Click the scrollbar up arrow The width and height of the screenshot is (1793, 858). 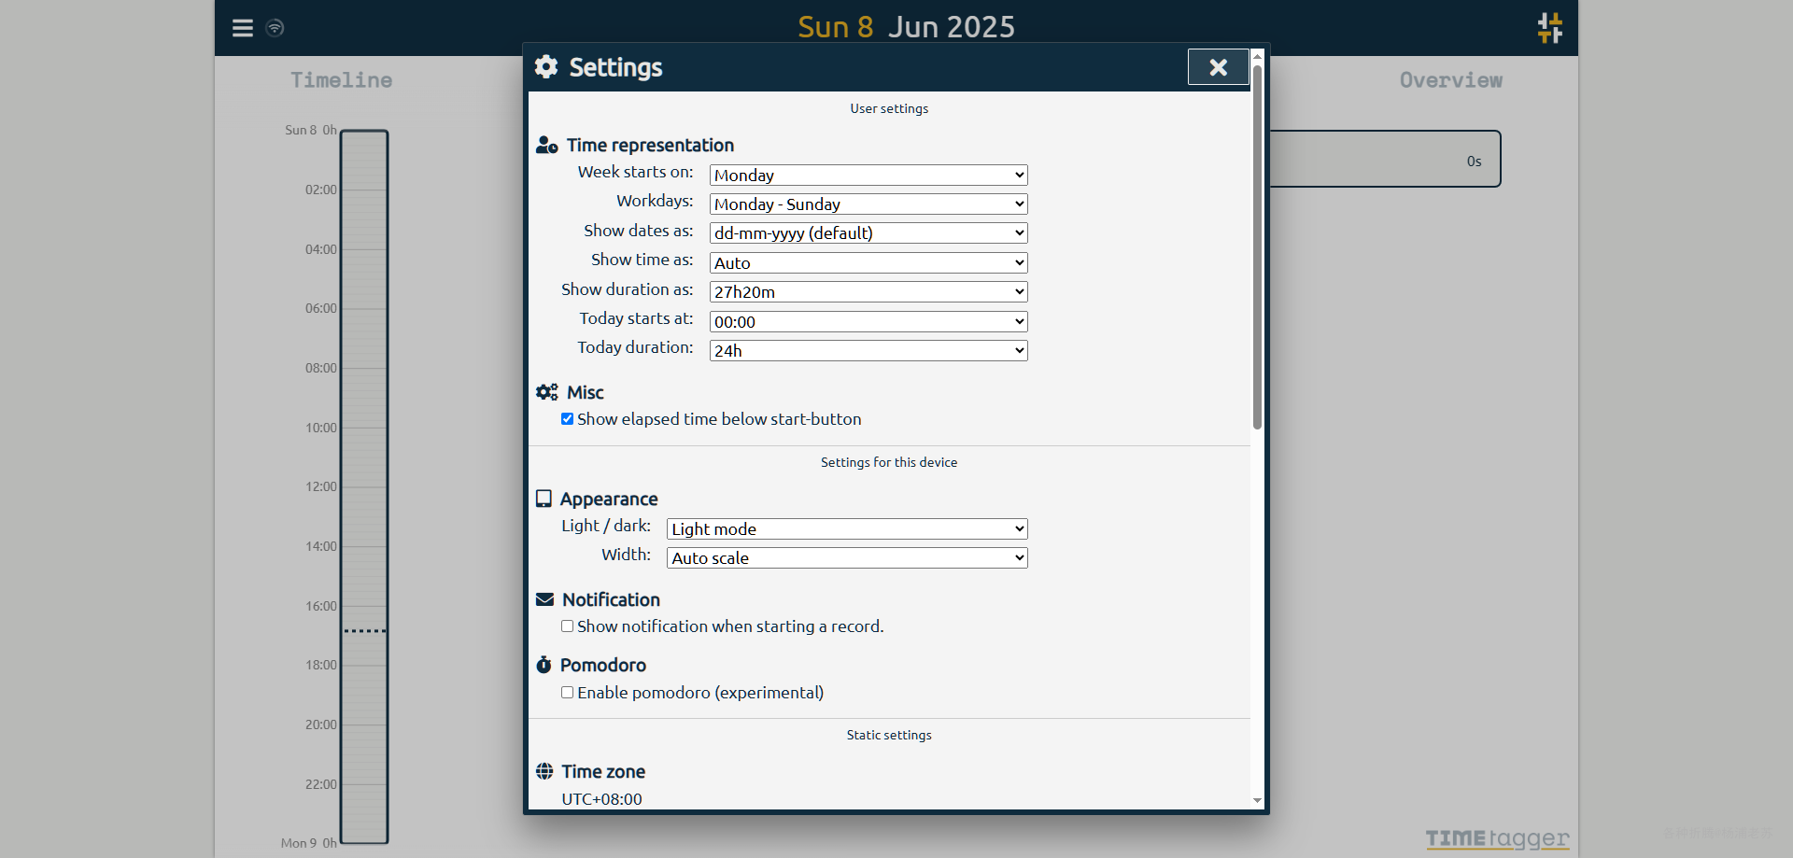click(1257, 56)
